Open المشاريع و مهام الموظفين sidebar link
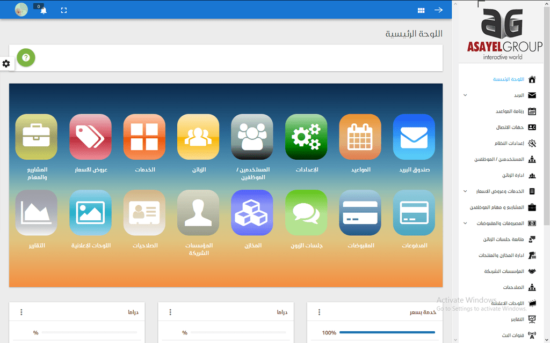Viewport: 550px width, 343px height. (497, 207)
